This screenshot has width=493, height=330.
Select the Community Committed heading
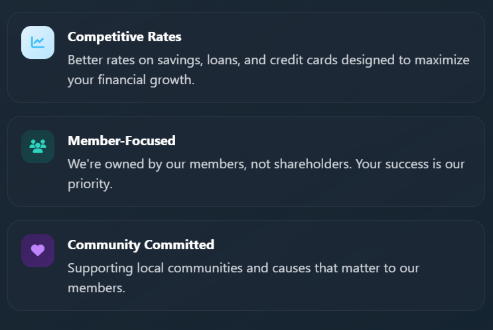point(141,245)
